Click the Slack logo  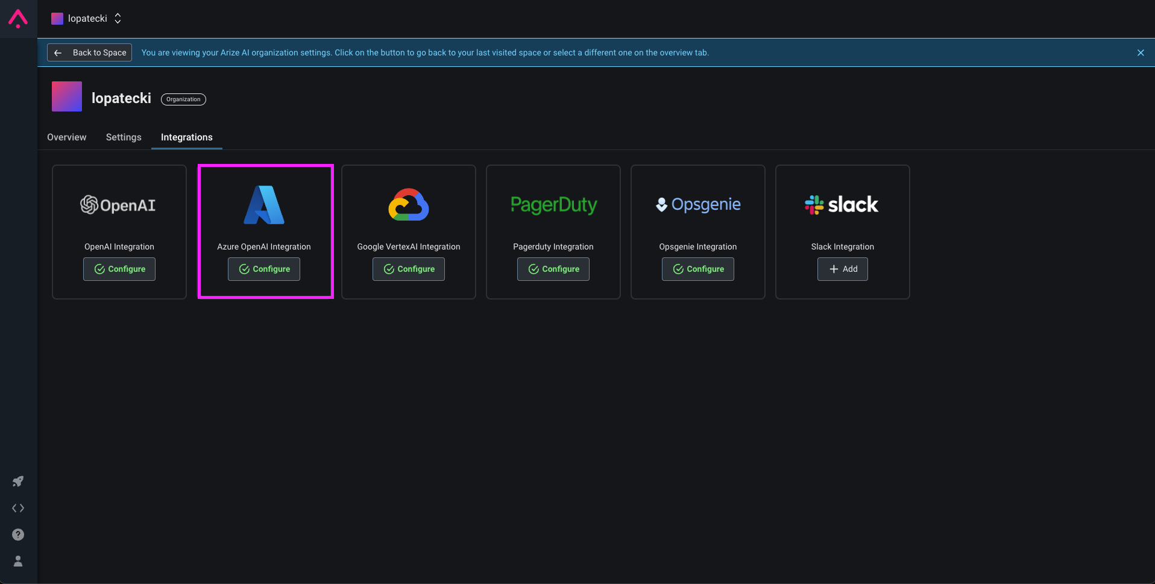[842, 205]
